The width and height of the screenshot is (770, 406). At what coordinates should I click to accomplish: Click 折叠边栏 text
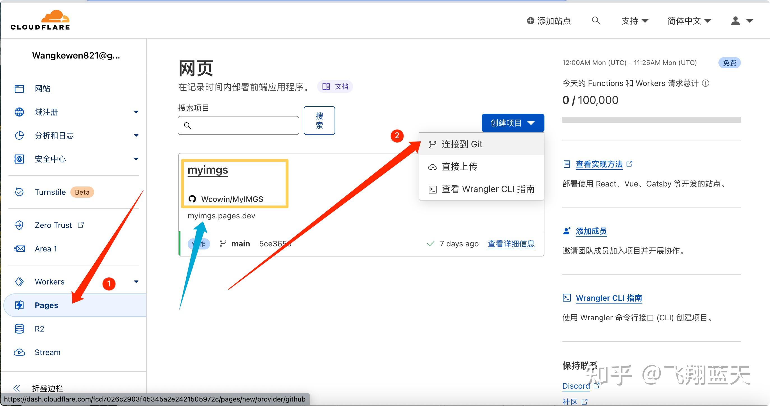point(48,388)
